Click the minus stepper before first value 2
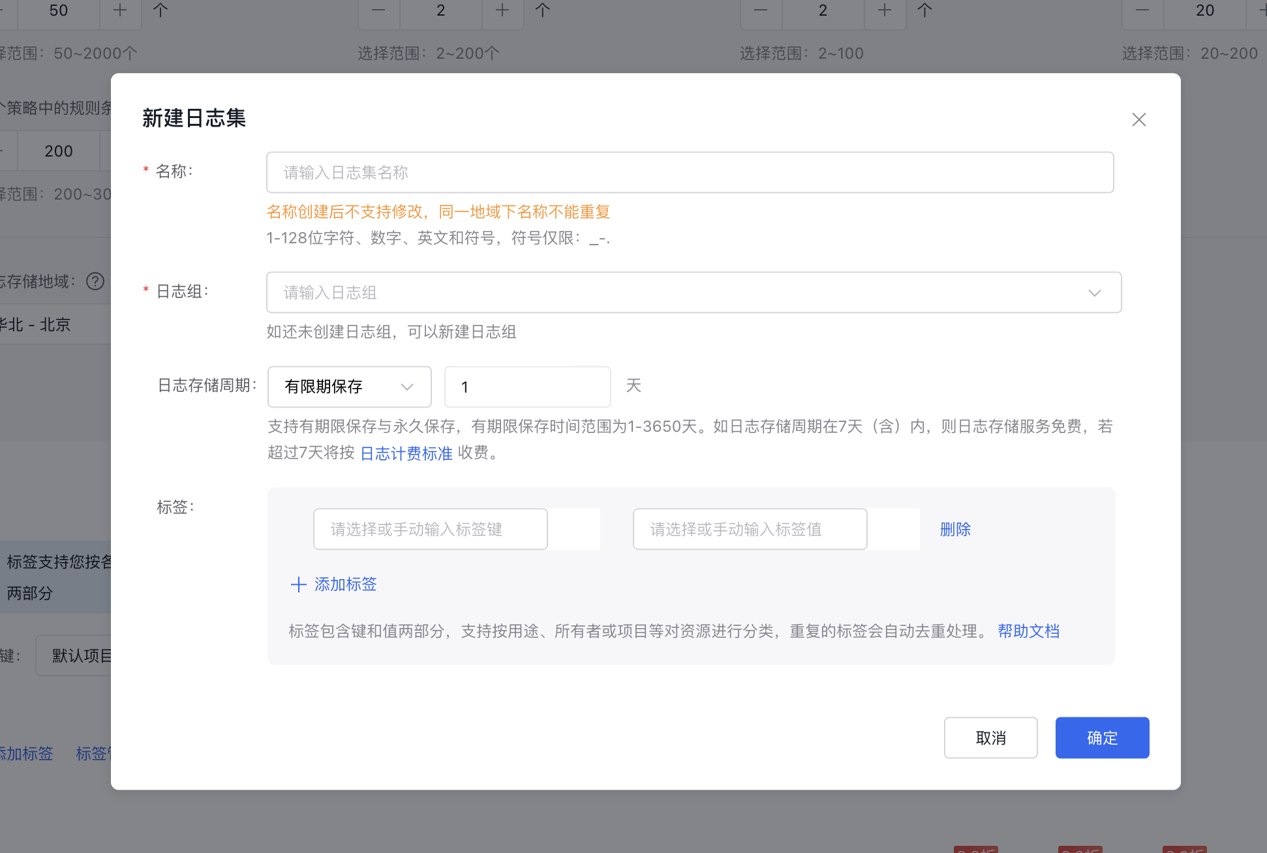Image resolution: width=1267 pixels, height=853 pixels. click(378, 10)
